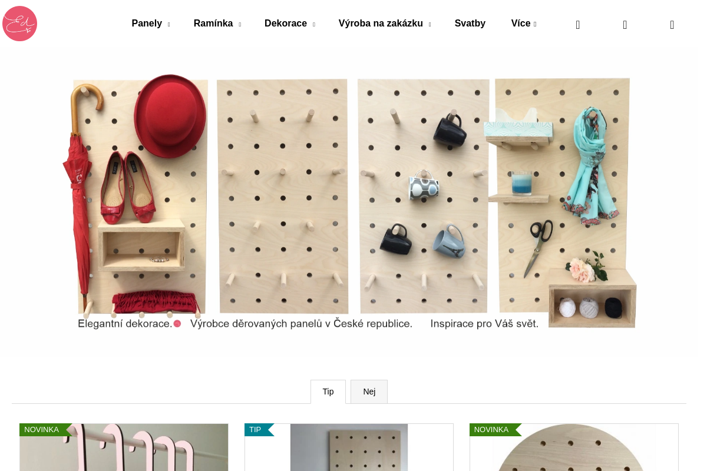Screen dimensions: 707x471
Task: Go to the Svatby page
Action: click(x=470, y=24)
